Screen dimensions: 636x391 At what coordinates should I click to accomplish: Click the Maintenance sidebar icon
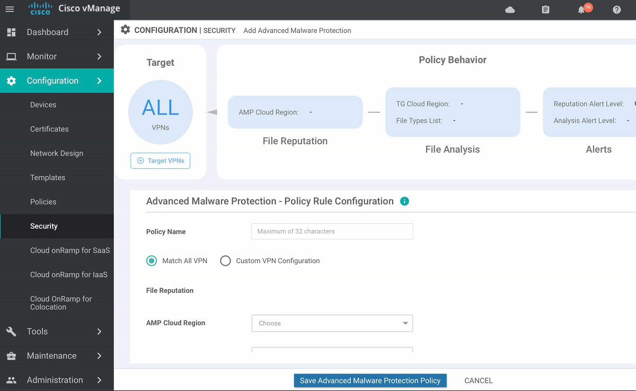coord(11,355)
